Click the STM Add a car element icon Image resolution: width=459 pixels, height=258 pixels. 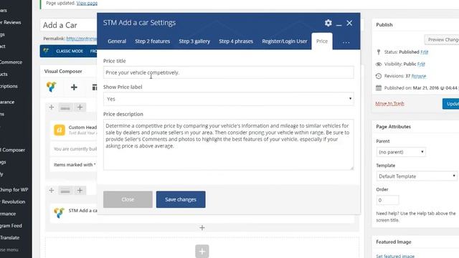[59, 213]
